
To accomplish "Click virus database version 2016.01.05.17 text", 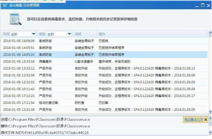I will tap(184, 96).
